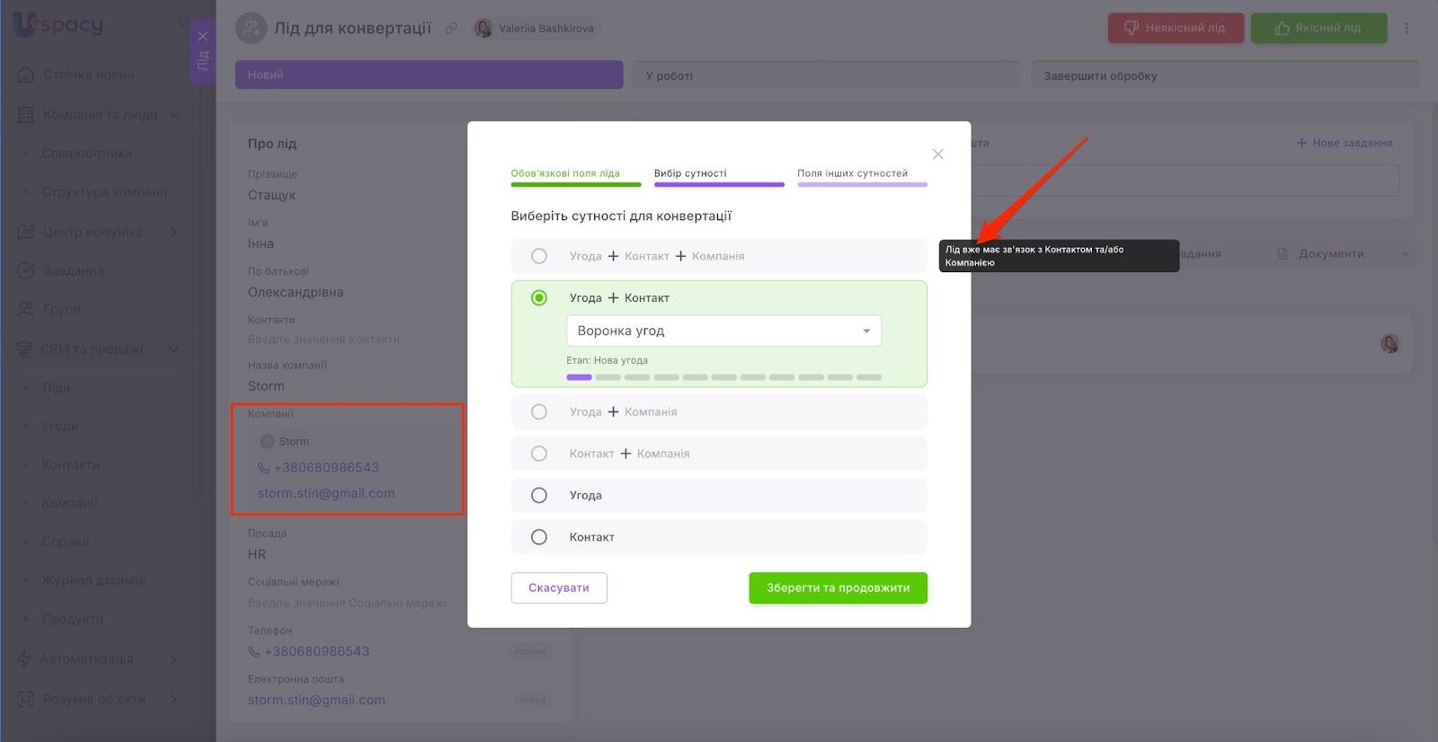Viewport: 1438px width, 742px height.
Task: Click Valeriia Bashkirova's avatar photo
Action: click(484, 29)
